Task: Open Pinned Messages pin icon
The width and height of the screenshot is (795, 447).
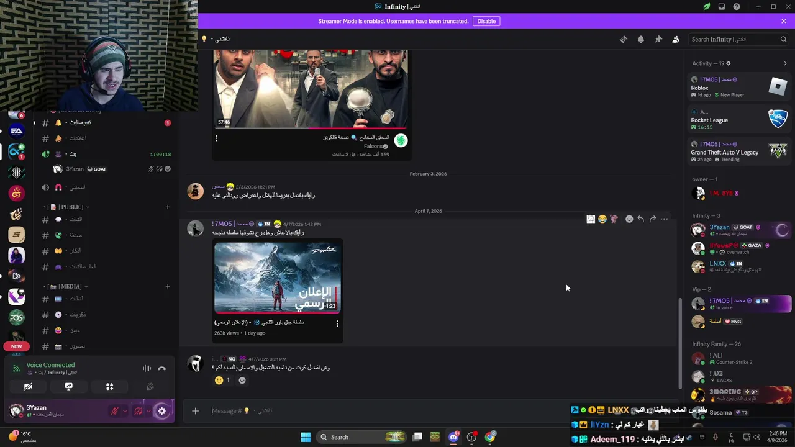Action: coord(658,39)
